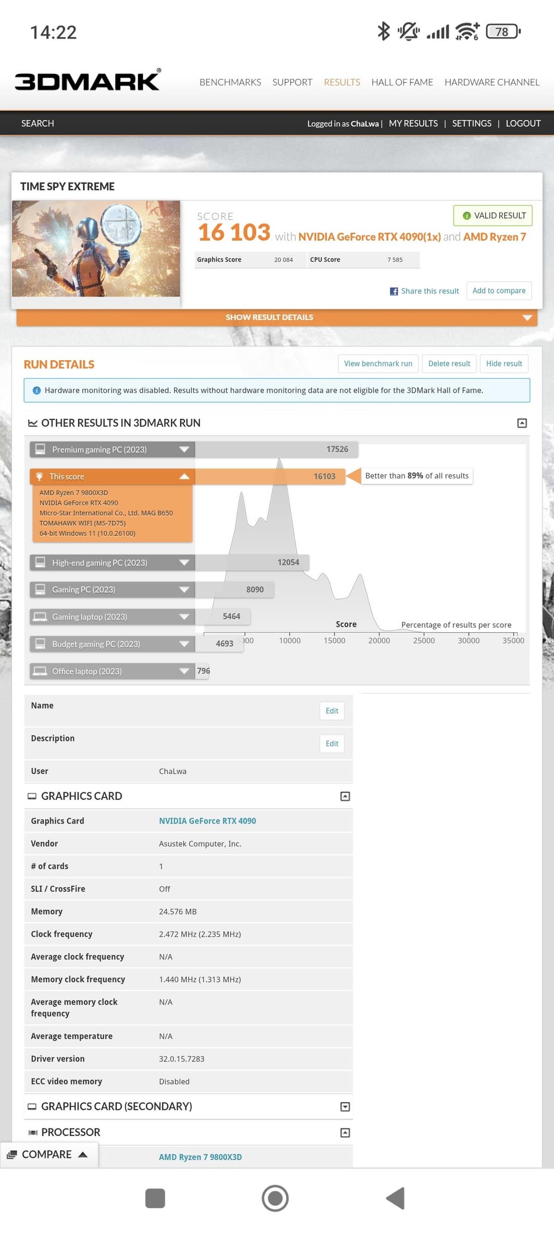The image size is (554, 1233).
Task: Tap the Android home circle button
Action: click(275, 1199)
